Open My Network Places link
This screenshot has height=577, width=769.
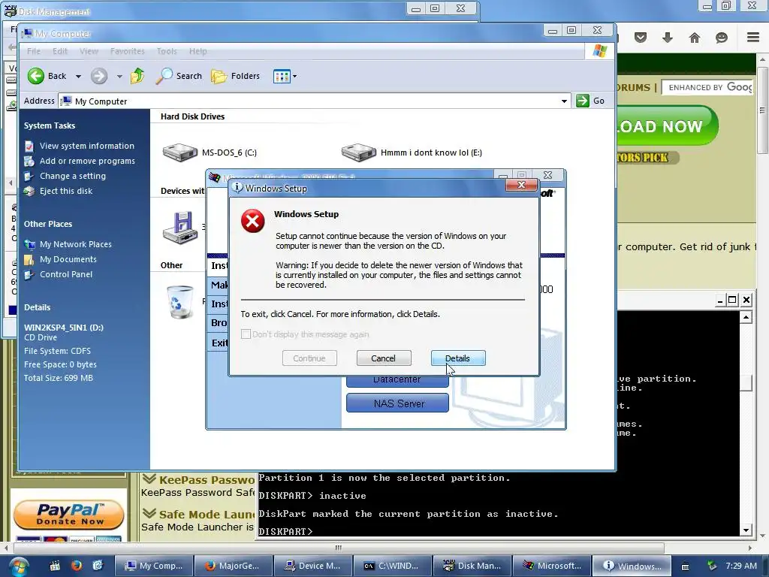point(76,244)
